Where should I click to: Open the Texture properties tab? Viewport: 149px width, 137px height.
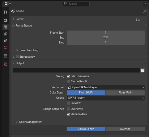tap(6, 64)
